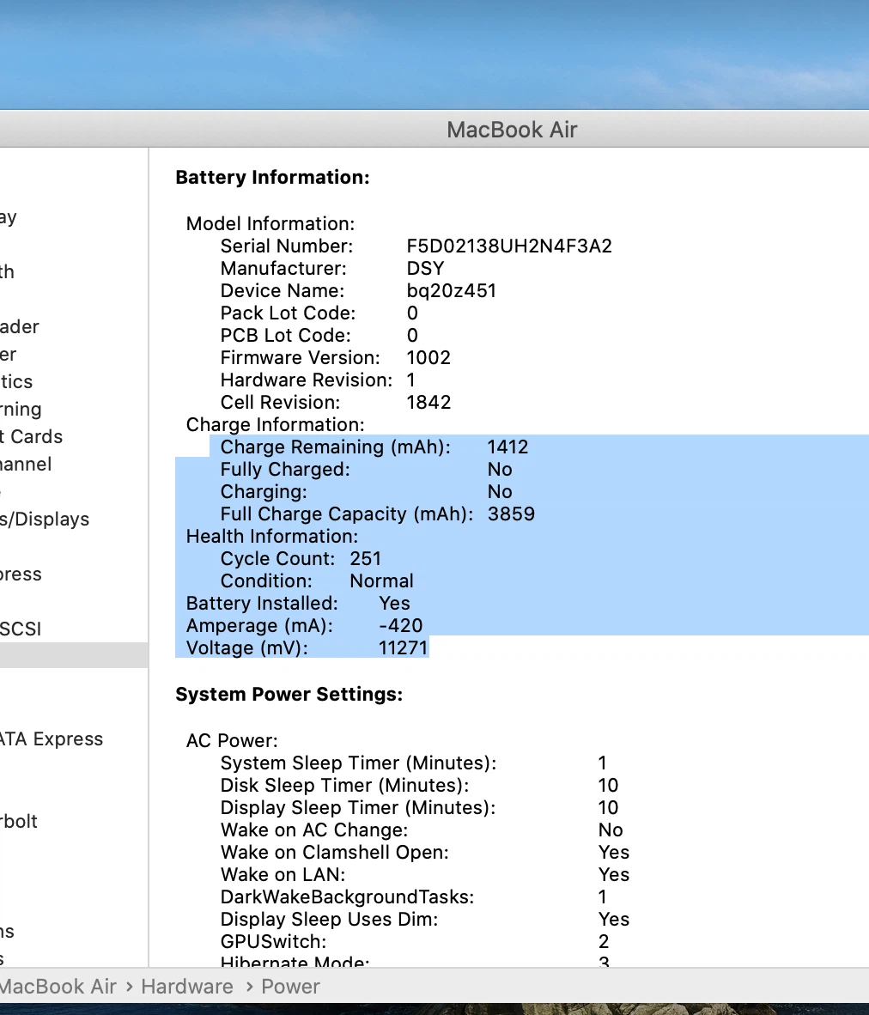
Task: Click MacBook Air in the bottom path bar
Action: tap(58, 987)
